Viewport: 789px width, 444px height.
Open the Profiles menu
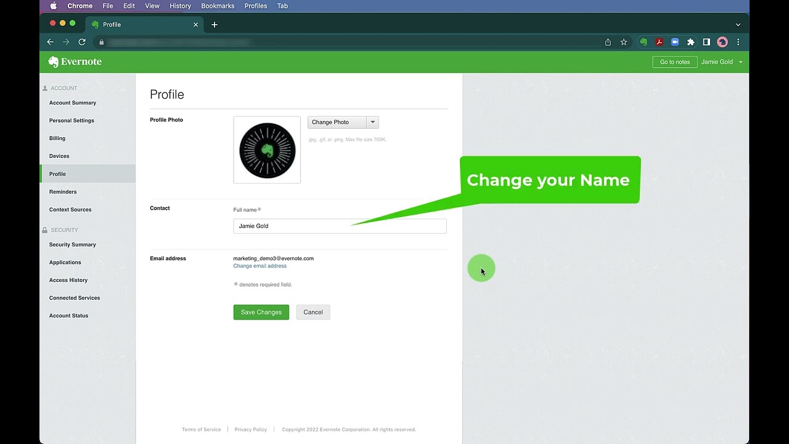click(256, 6)
